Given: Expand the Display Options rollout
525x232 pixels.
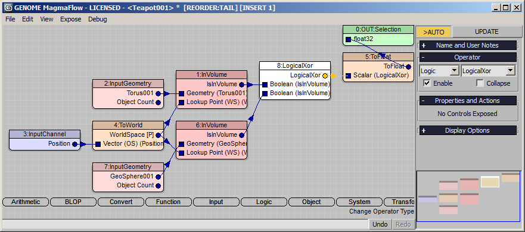Looking at the screenshot, I should click(x=468, y=130).
